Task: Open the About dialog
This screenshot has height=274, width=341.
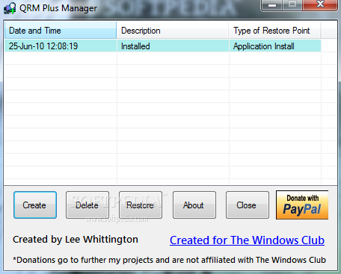Action: 194,205
